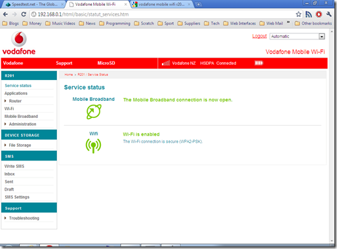Image resolution: width=337 pixels, height=249 pixels.
Task: Click the Vodafone logo
Action: point(19,43)
